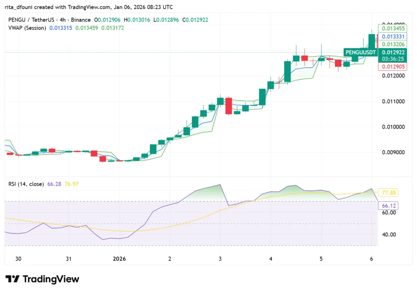This screenshot has height=293, width=417.
Task: Click the Binance exchange label
Action: (x=82, y=19)
